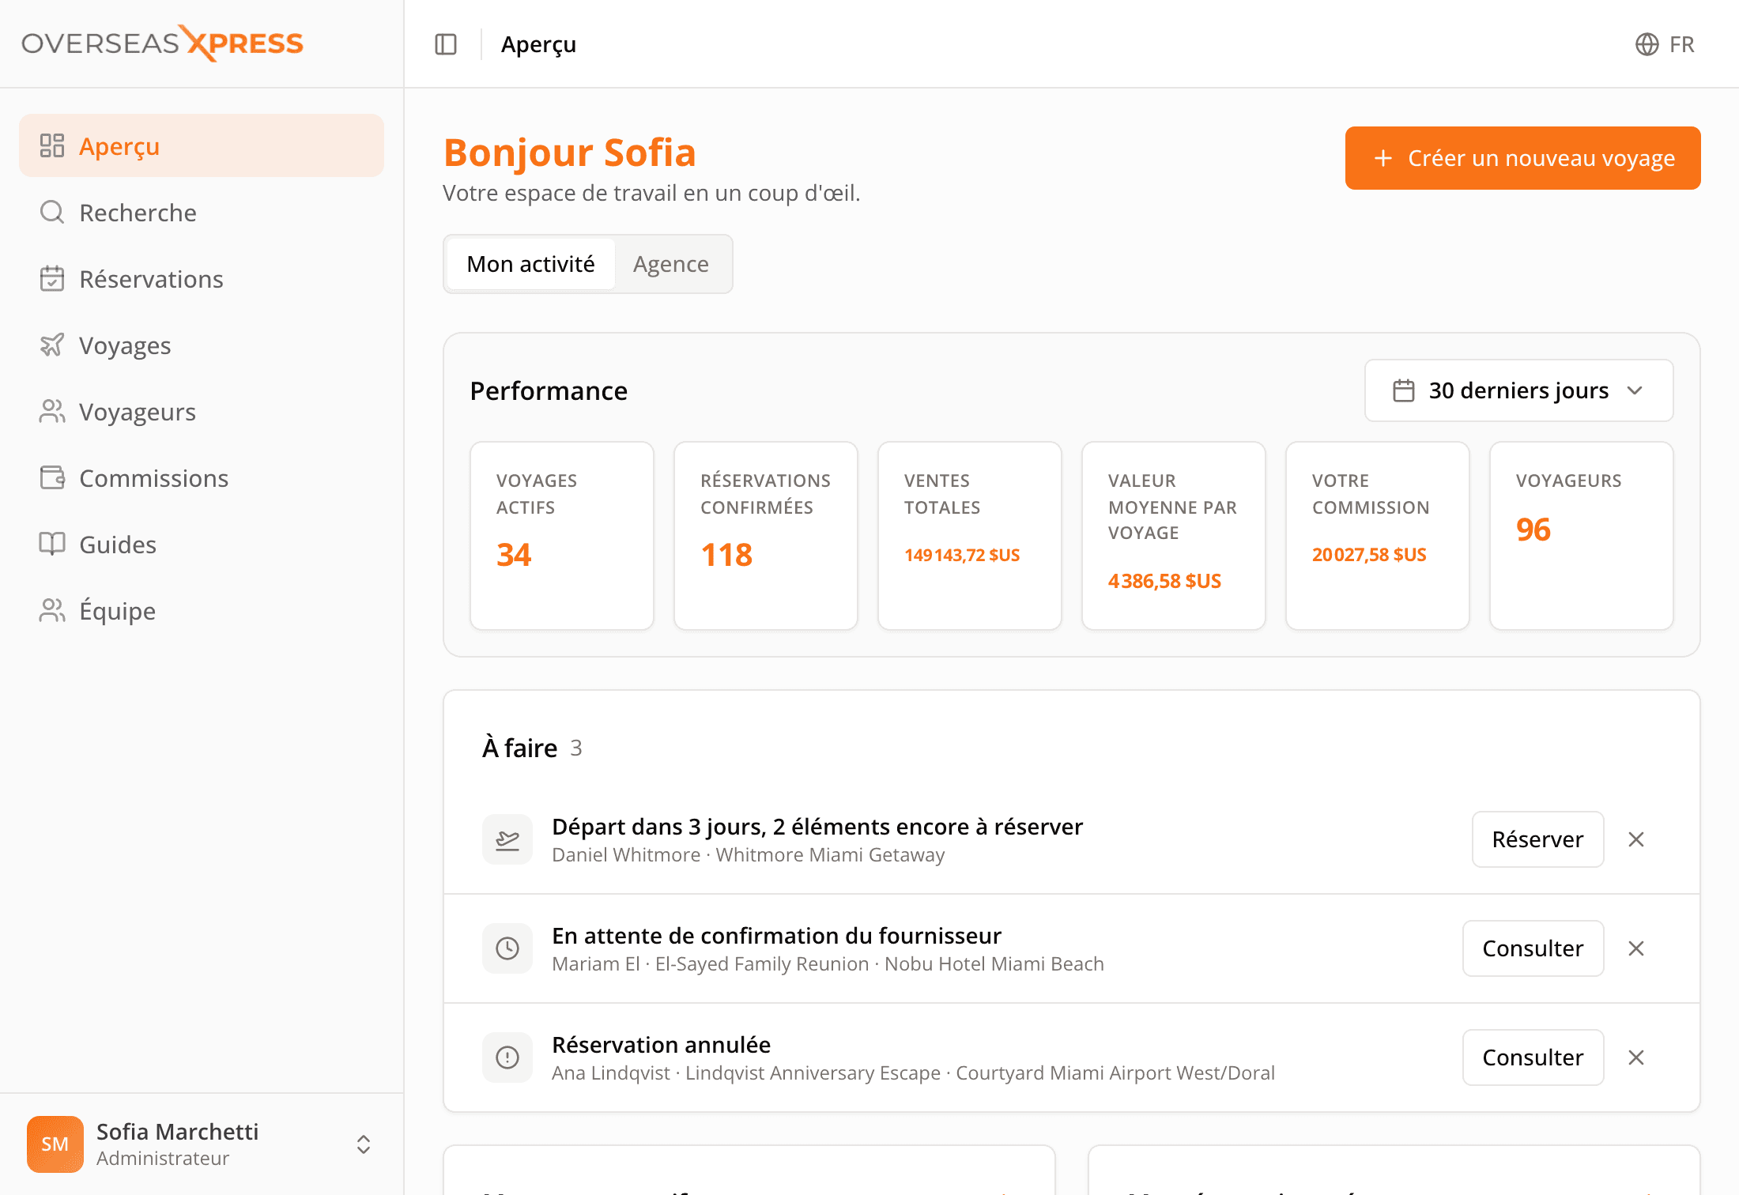Switch to the Agence tab
Image resolution: width=1739 pixels, height=1195 pixels.
pyautogui.click(x=671, y=264)
